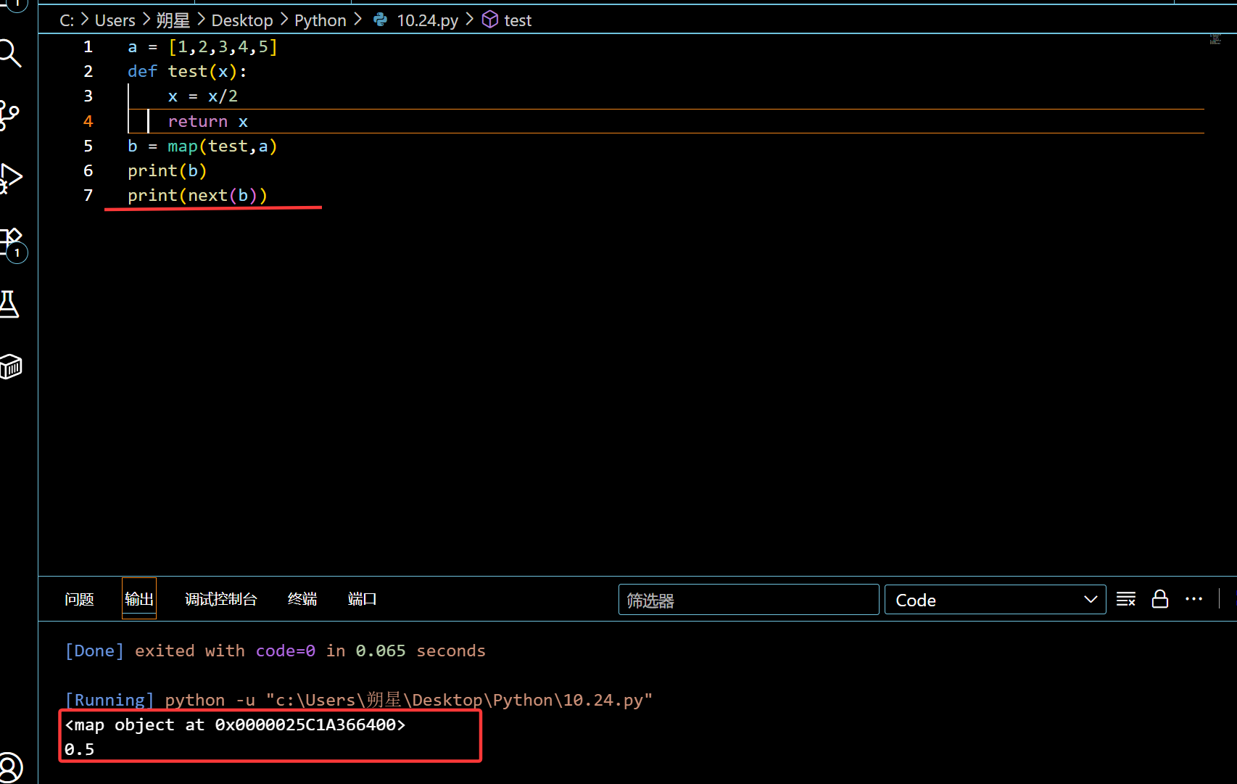Click the Accounts icon in activity bar
Viewport: 1237px width, 784px height.
[10, 767]
